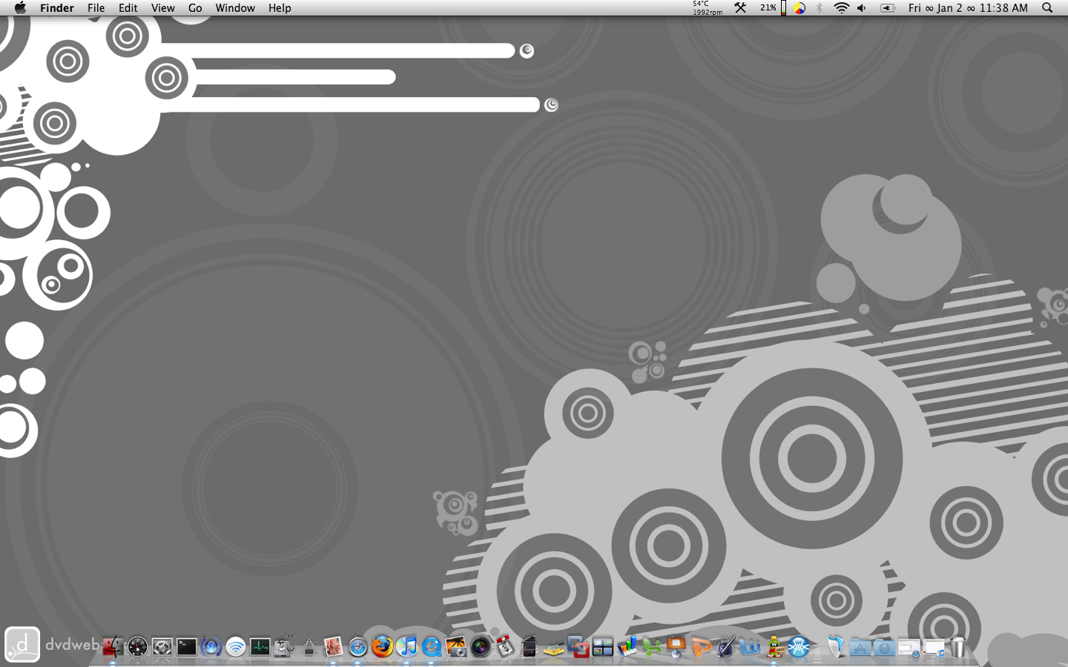Image resolution: width=1068 pixels, height=667 pixels.
Task: Open the postage stamp icon in Dock
Action: 333,647
